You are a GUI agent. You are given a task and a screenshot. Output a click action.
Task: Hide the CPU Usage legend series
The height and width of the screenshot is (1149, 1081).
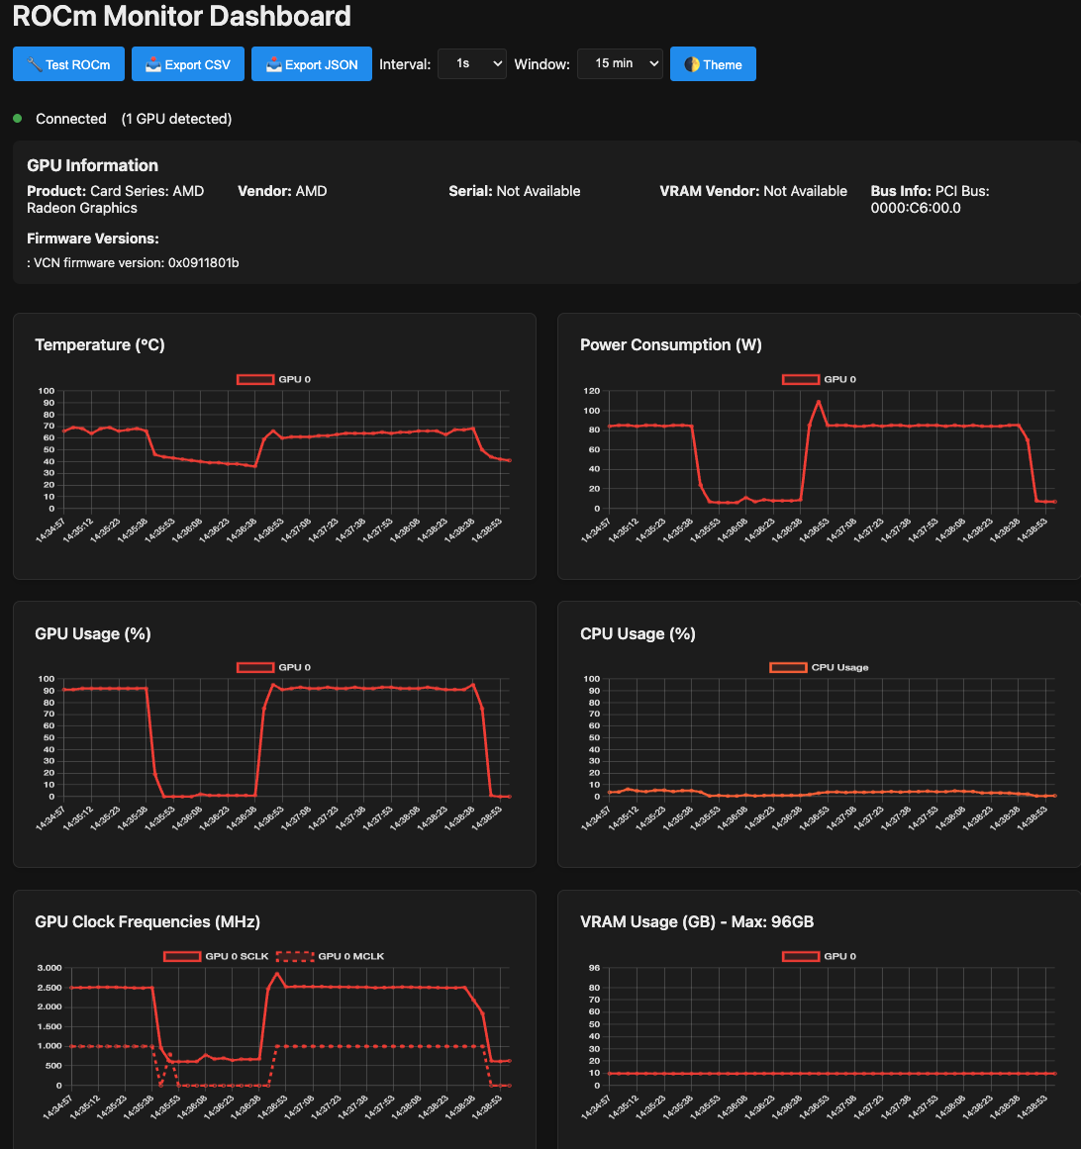[819, 667]
